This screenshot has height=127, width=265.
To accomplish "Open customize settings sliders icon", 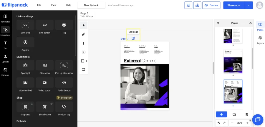I will coord(188,5).
